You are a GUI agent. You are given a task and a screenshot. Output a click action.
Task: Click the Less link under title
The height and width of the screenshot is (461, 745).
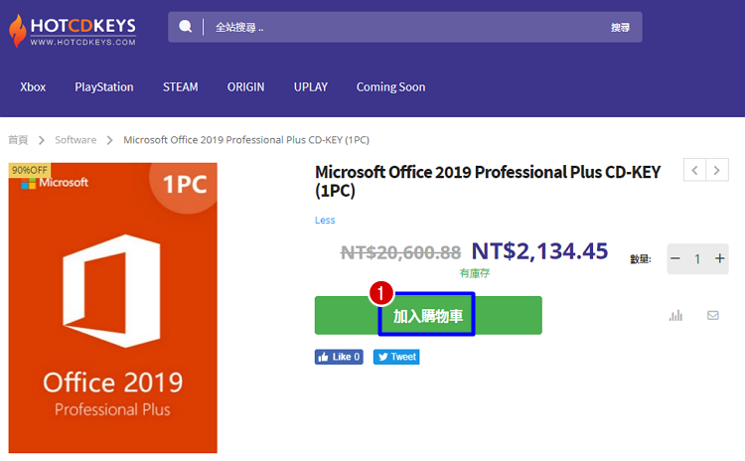pos(325,220)
